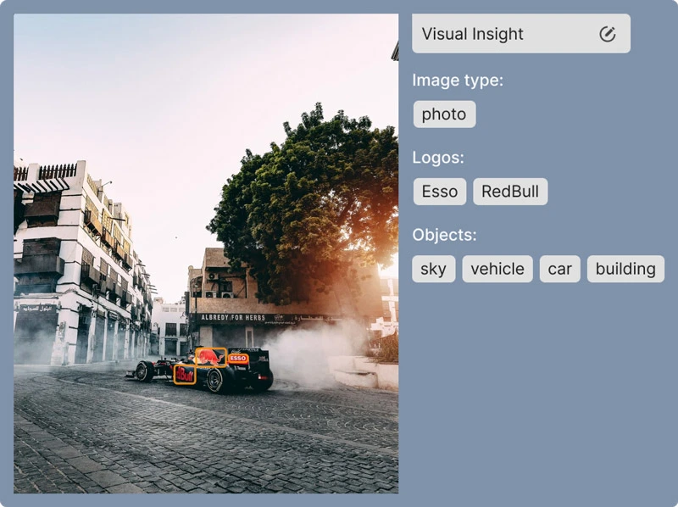Click the building object tag
The width and height of the screenshot is (678, 507).
625,269
